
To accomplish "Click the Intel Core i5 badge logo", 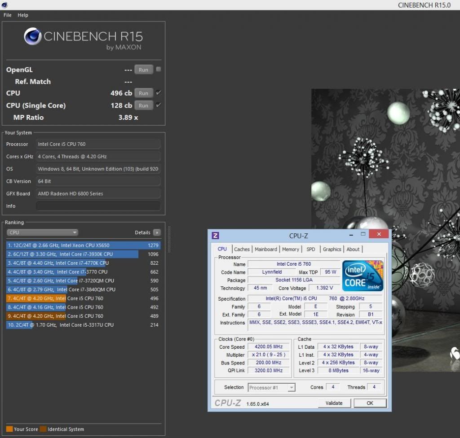I will click(x=363, y=275).
